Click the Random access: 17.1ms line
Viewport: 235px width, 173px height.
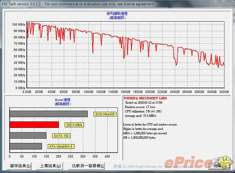(x=140, y=107)
